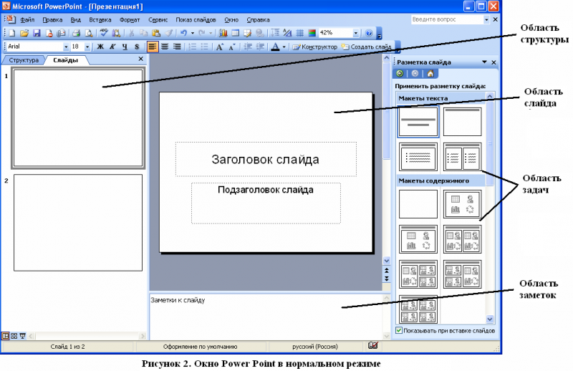
Task: Open the 42% zoom level dropdown
Action: click(356, 33)
